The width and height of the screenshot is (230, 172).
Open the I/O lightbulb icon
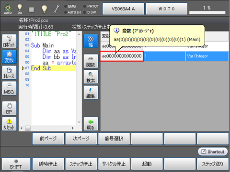20,9
